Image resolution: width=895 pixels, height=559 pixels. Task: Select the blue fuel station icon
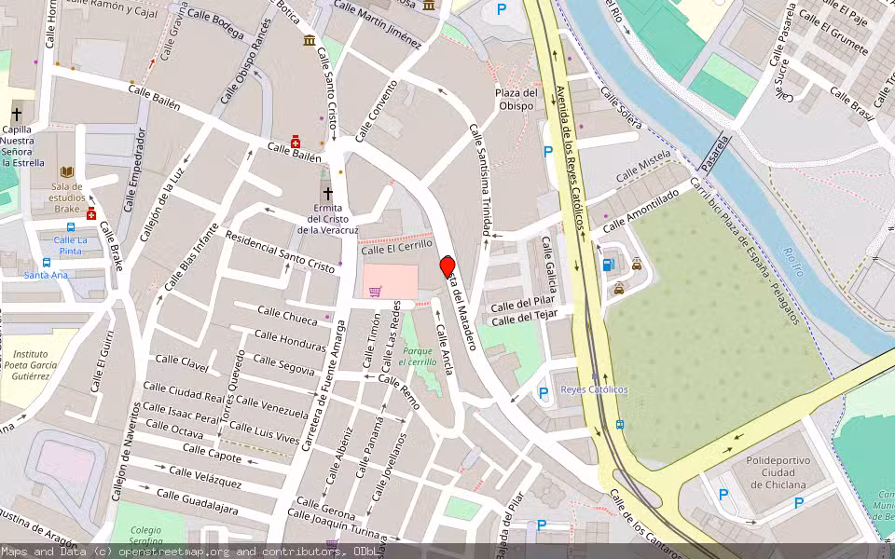point(609,265)
